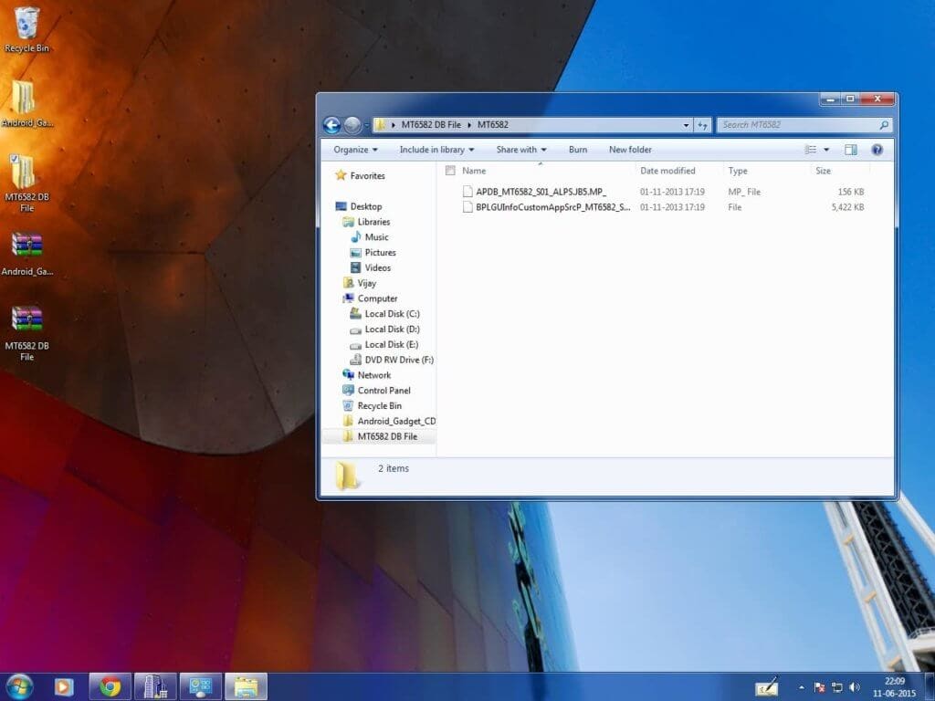Select the MT6582 DB File folder on the desktop
935x701 pixels.
(26, 183)
